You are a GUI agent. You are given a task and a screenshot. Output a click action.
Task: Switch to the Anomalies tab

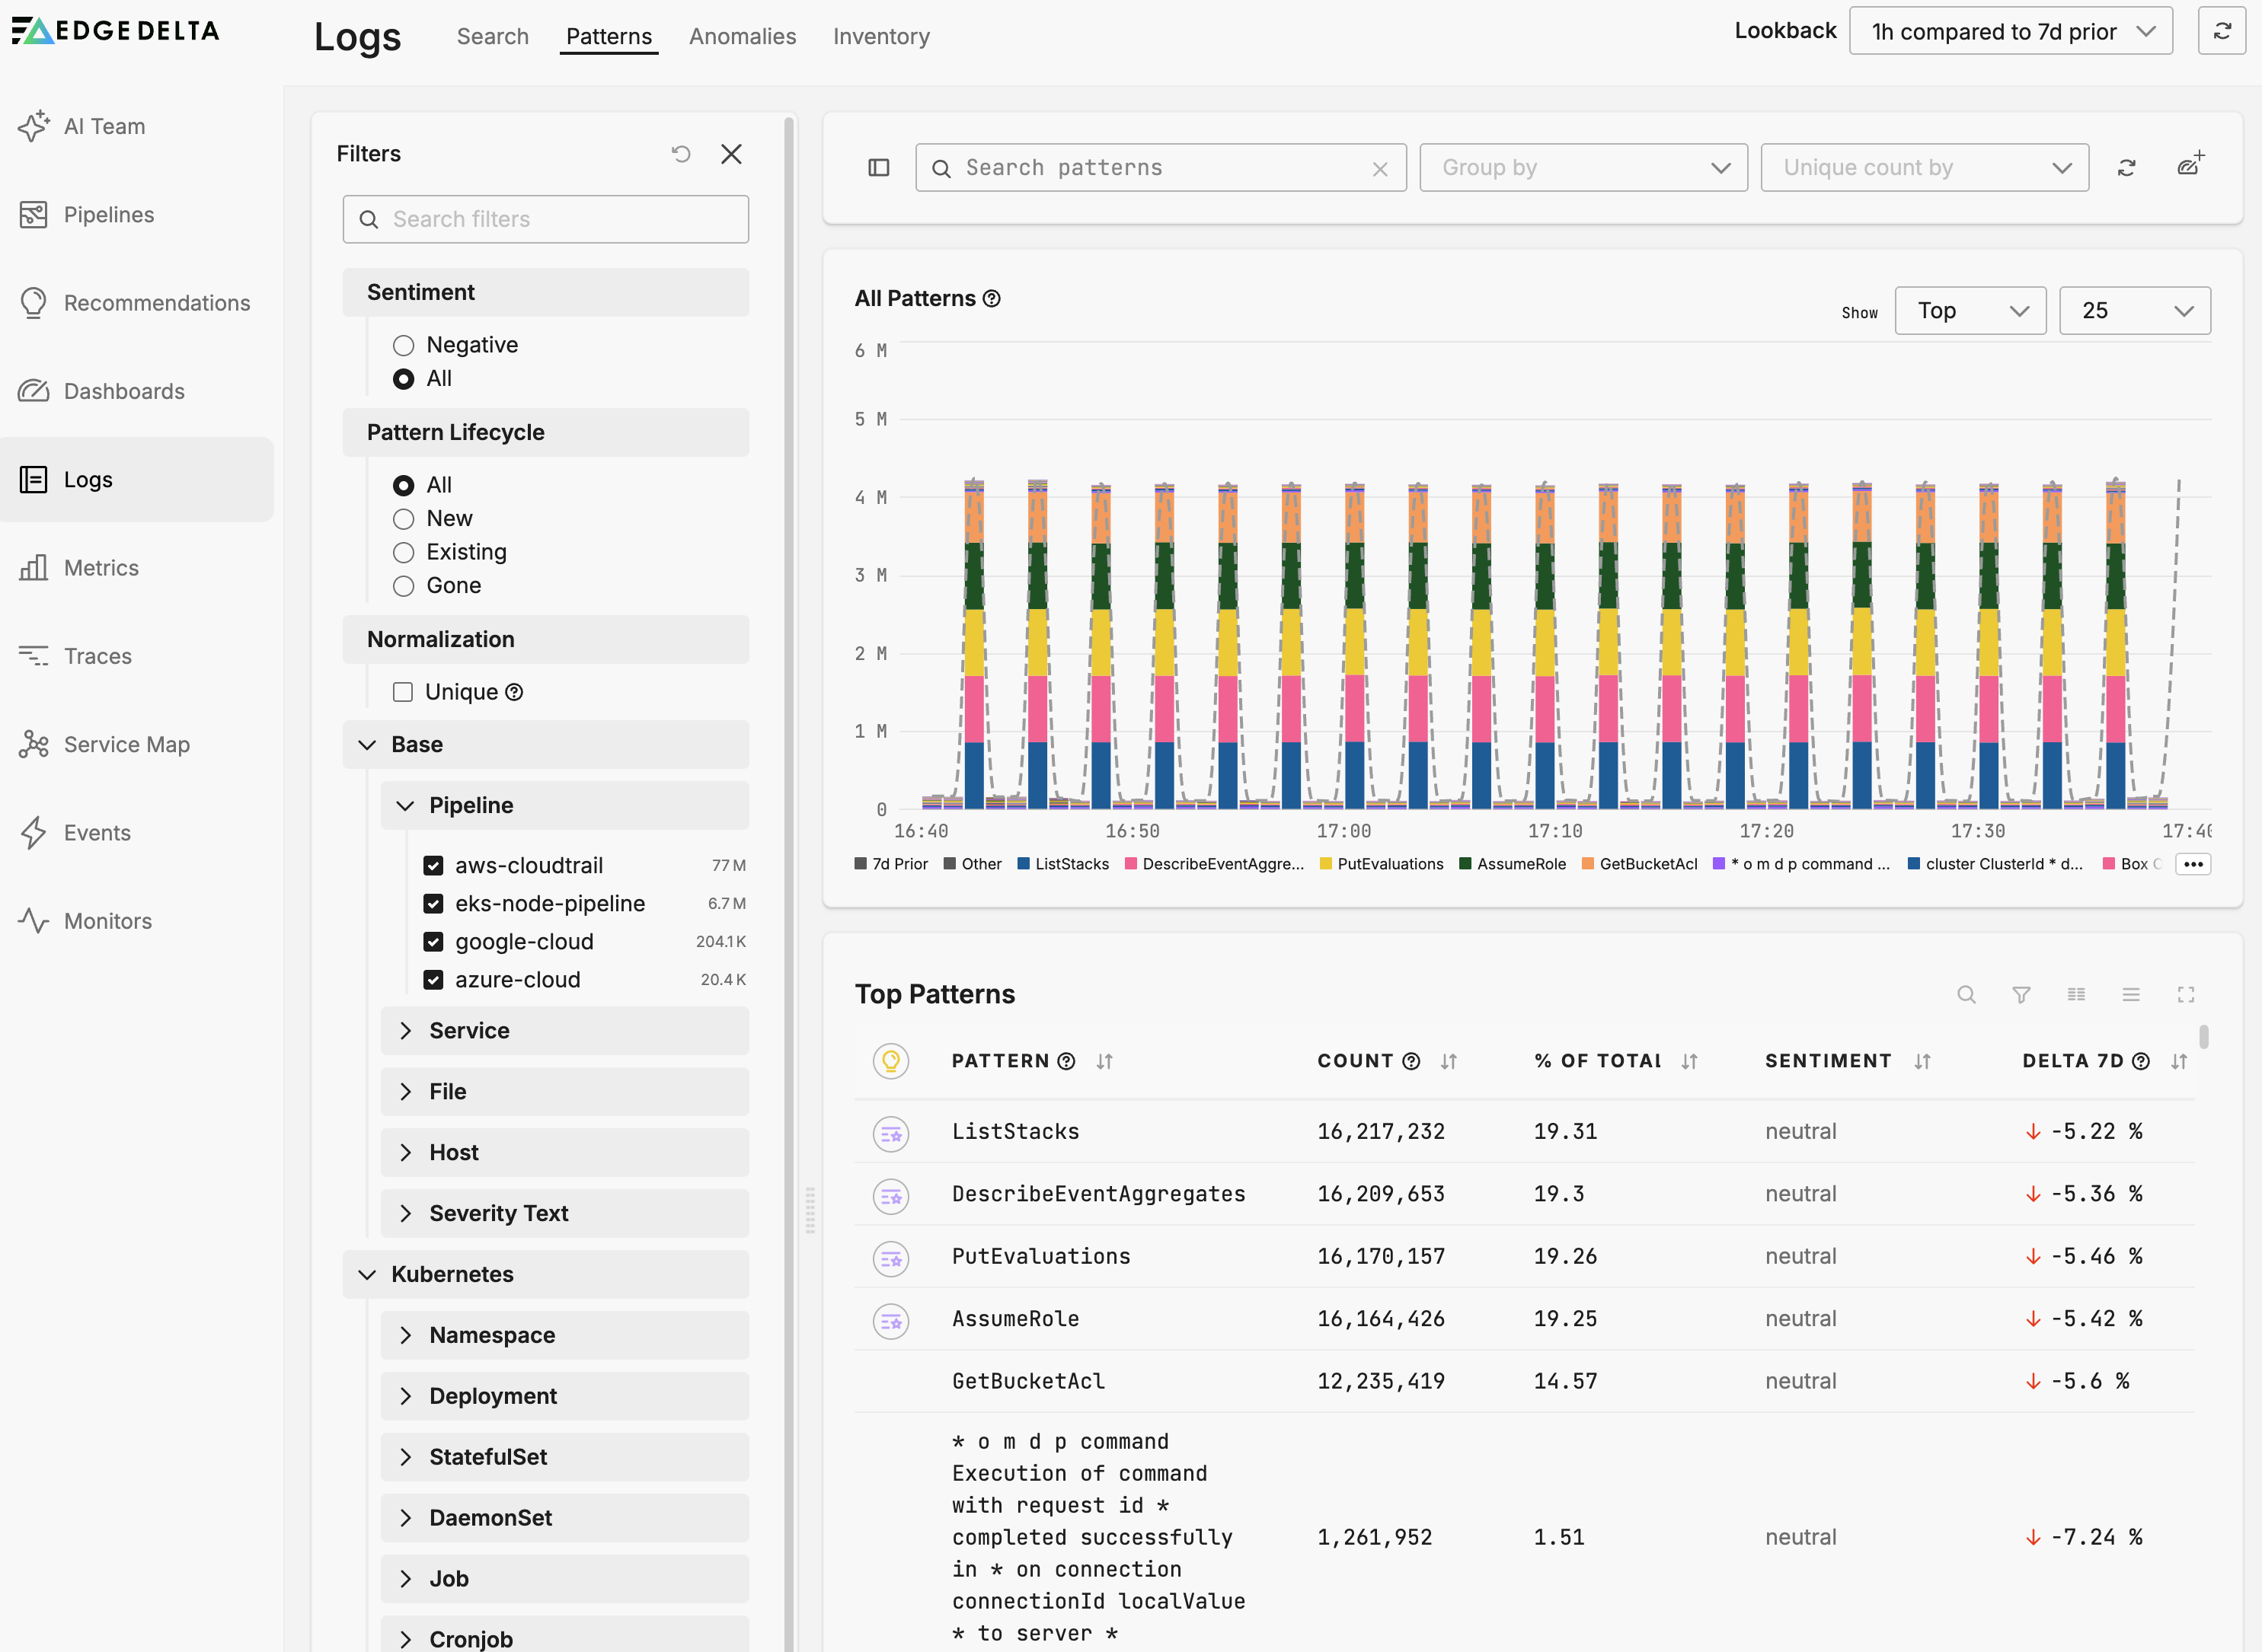[743, 37]
